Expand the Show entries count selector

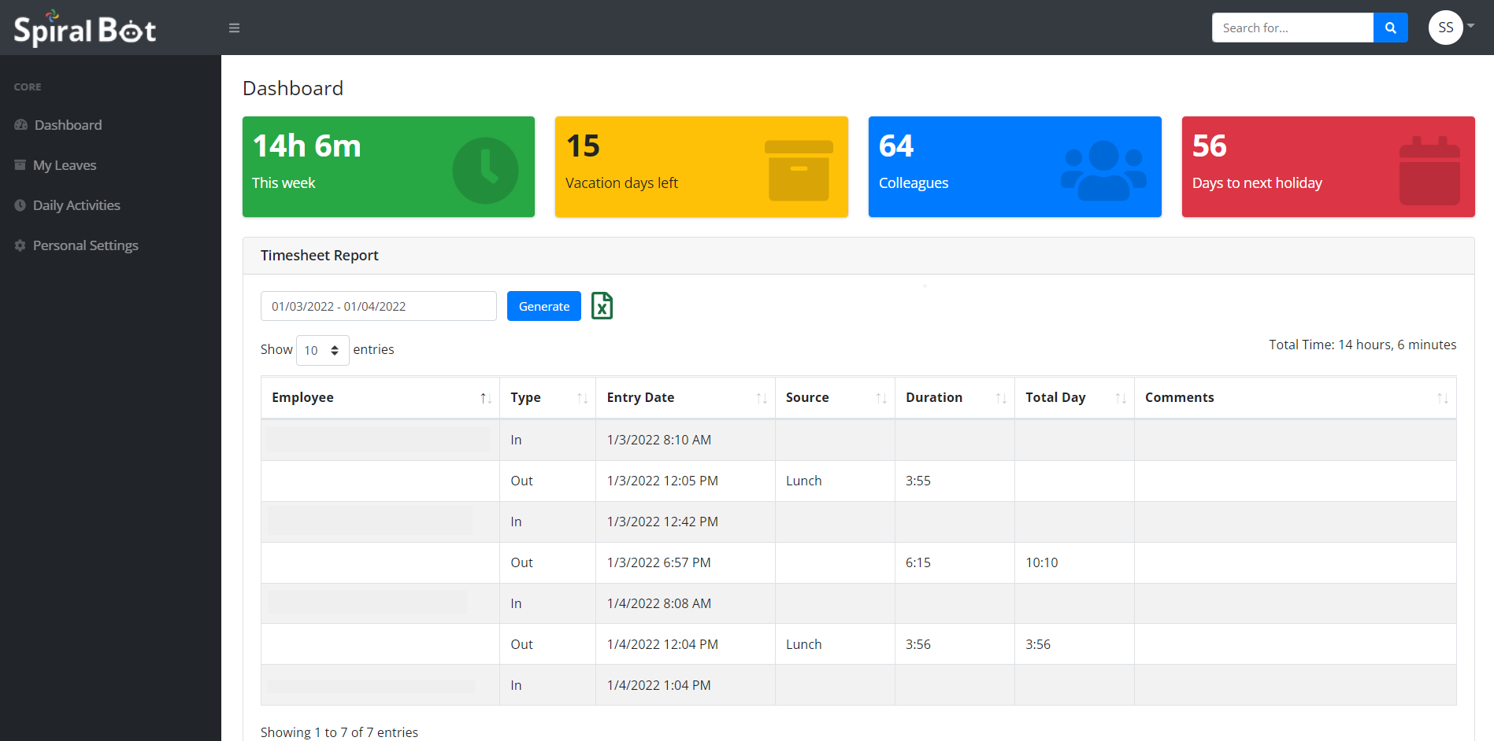point(322,350)
